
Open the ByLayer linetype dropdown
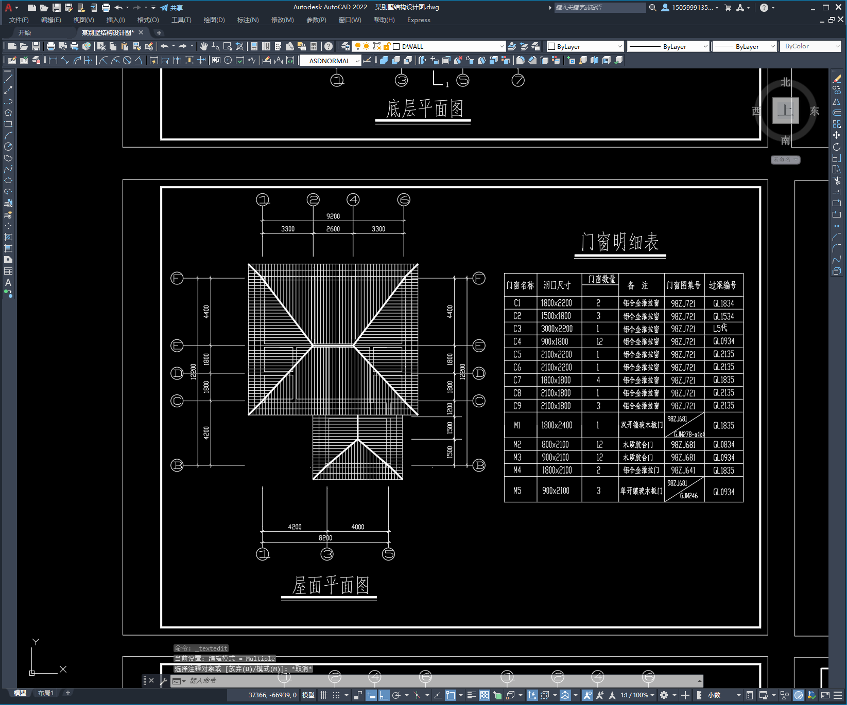[705, 46]
